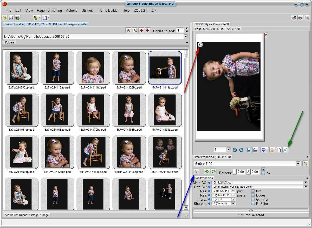Collapse the Print Properties panel arrow
Viewport: 312px width, 228px height.
point(308,157)
